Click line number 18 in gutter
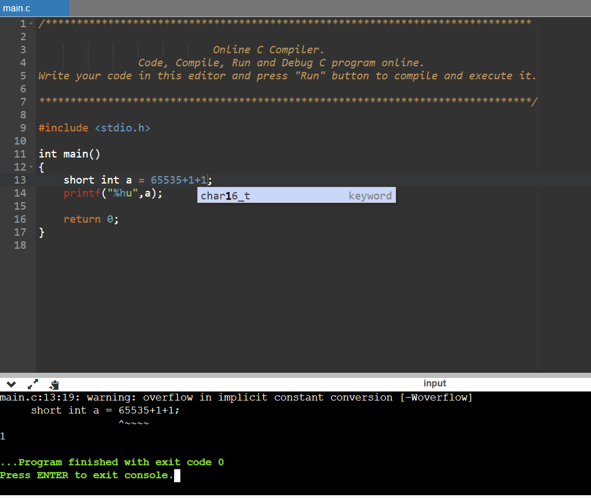This screenshot has height=498, width=591. (x=20, y=245)
